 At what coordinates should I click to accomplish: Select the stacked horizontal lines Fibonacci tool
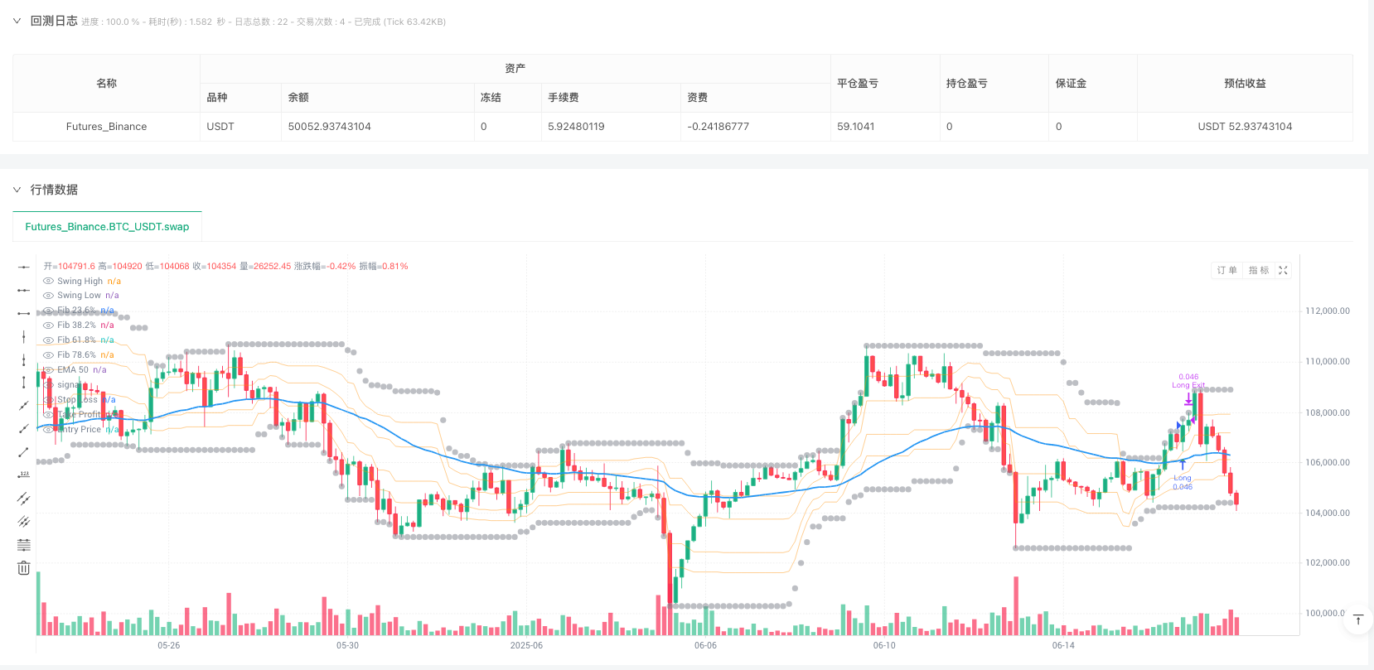pyautogui.click(x=23, y=545)
